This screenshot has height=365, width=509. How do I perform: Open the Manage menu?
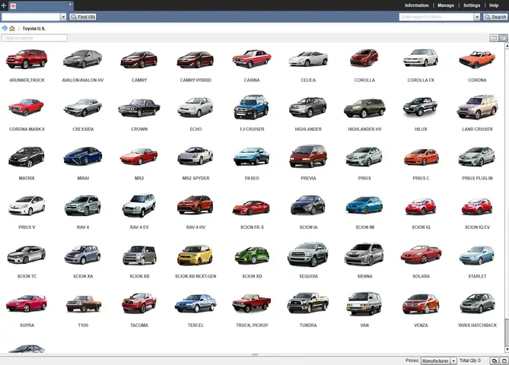pos(446,5)
